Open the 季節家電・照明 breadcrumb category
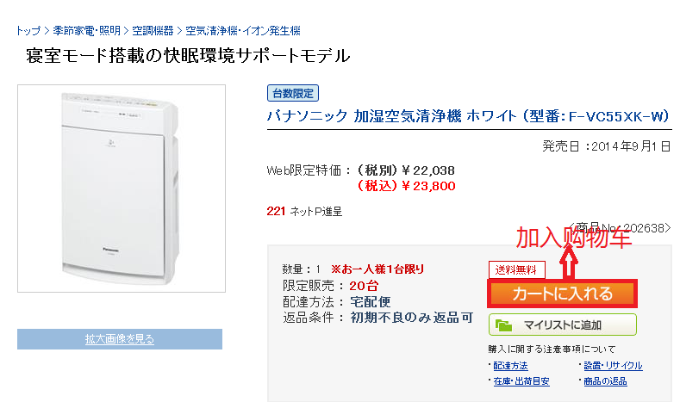680x402 pixels. [x=85, y=30]
